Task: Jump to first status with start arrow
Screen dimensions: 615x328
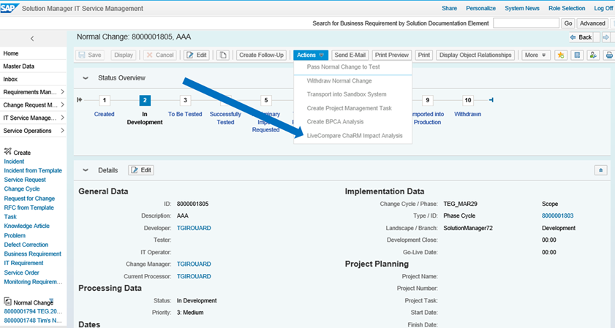Action: tap(80, 100)
